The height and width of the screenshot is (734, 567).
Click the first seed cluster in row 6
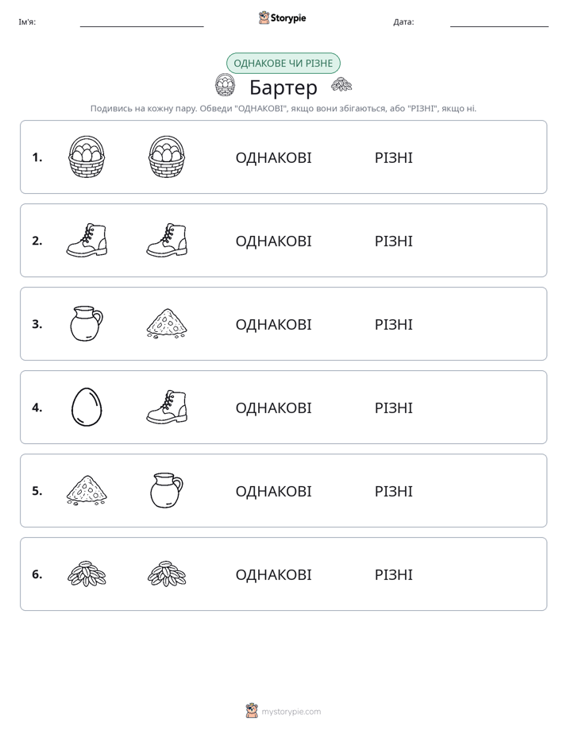87,574
